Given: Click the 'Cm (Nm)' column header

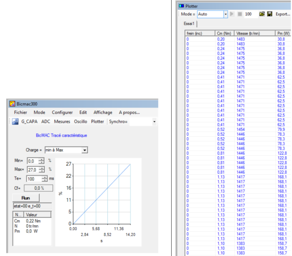Looking at the screenshot, I should click(x=225, y=33).
